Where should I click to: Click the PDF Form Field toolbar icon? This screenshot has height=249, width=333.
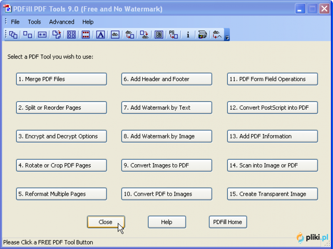click(159, 35)
